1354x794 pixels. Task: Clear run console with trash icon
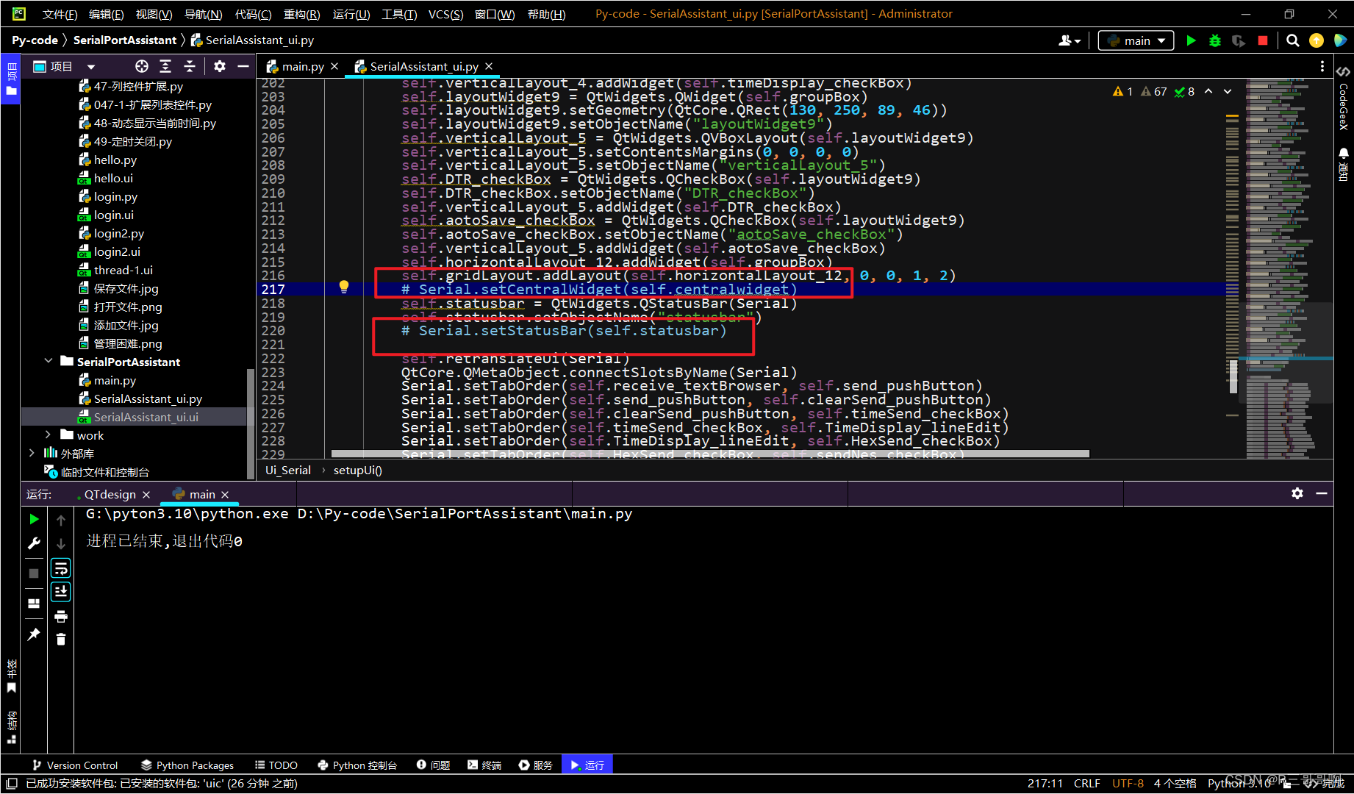(x=61, y=640)
